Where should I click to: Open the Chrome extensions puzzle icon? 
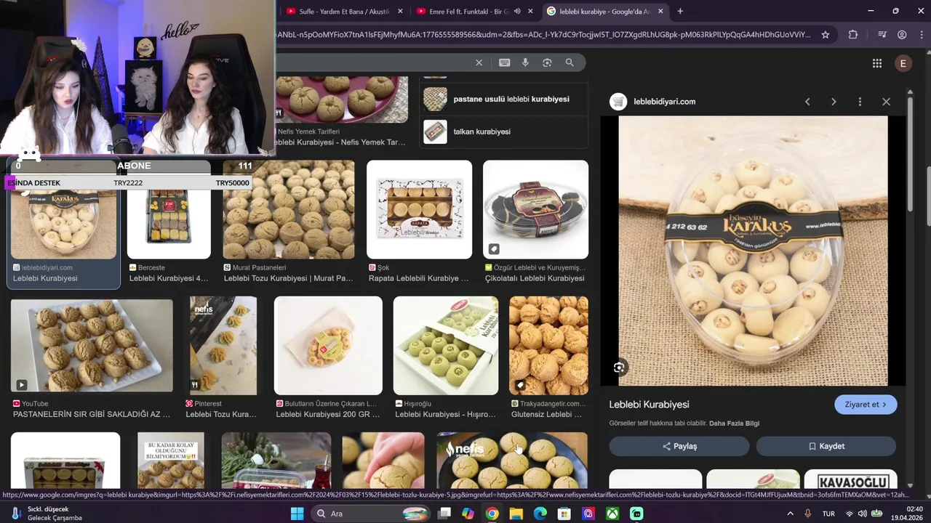point(853,34)
